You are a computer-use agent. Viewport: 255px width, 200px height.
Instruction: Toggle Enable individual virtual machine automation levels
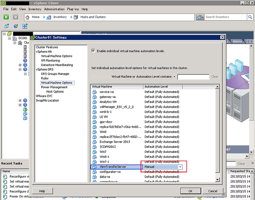point(93,51)
